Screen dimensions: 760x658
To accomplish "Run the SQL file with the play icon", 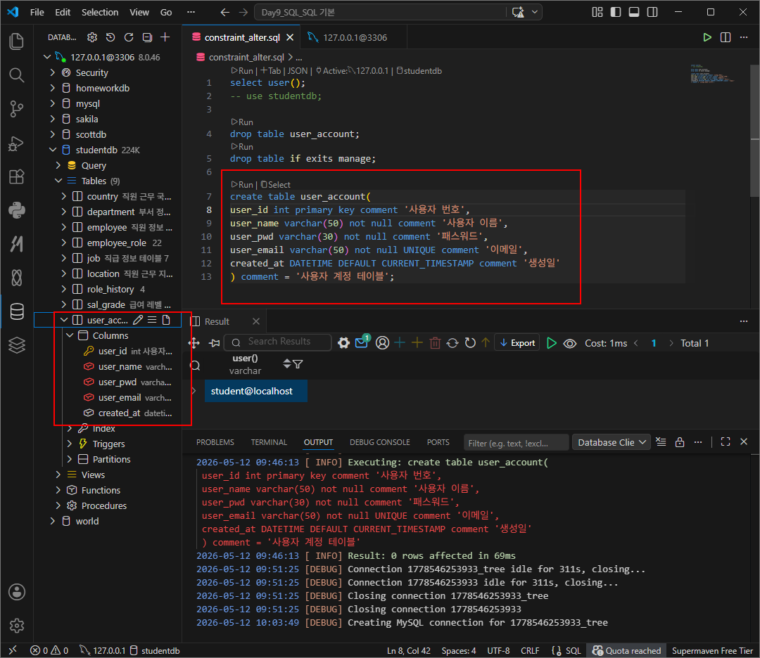I will pos(707,37).
